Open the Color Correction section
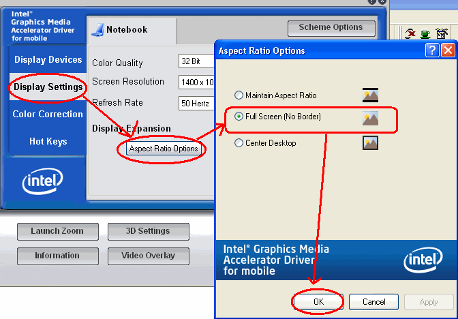 pos(48,114)
